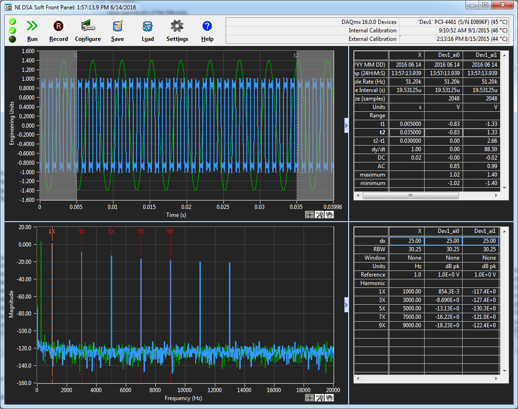The image size is (518, 409).
Task: Select the time graph pan hand tool
Action: pyautogui.click(x=329, y=215)
